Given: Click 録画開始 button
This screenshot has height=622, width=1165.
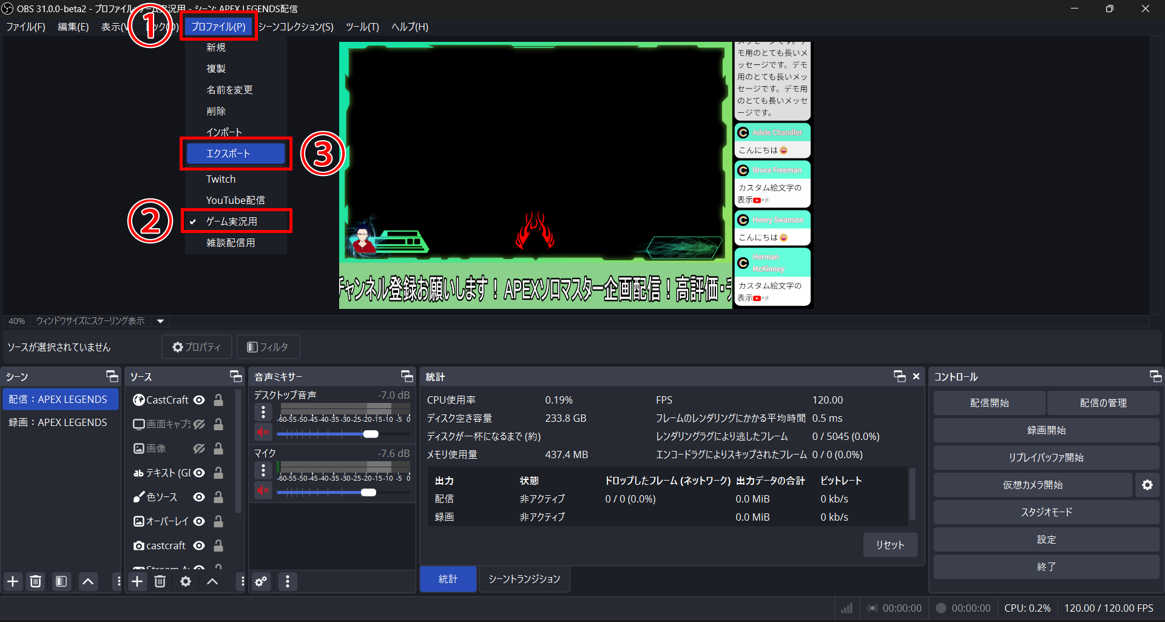Looking at the screenshot, I should point(1046,430).
